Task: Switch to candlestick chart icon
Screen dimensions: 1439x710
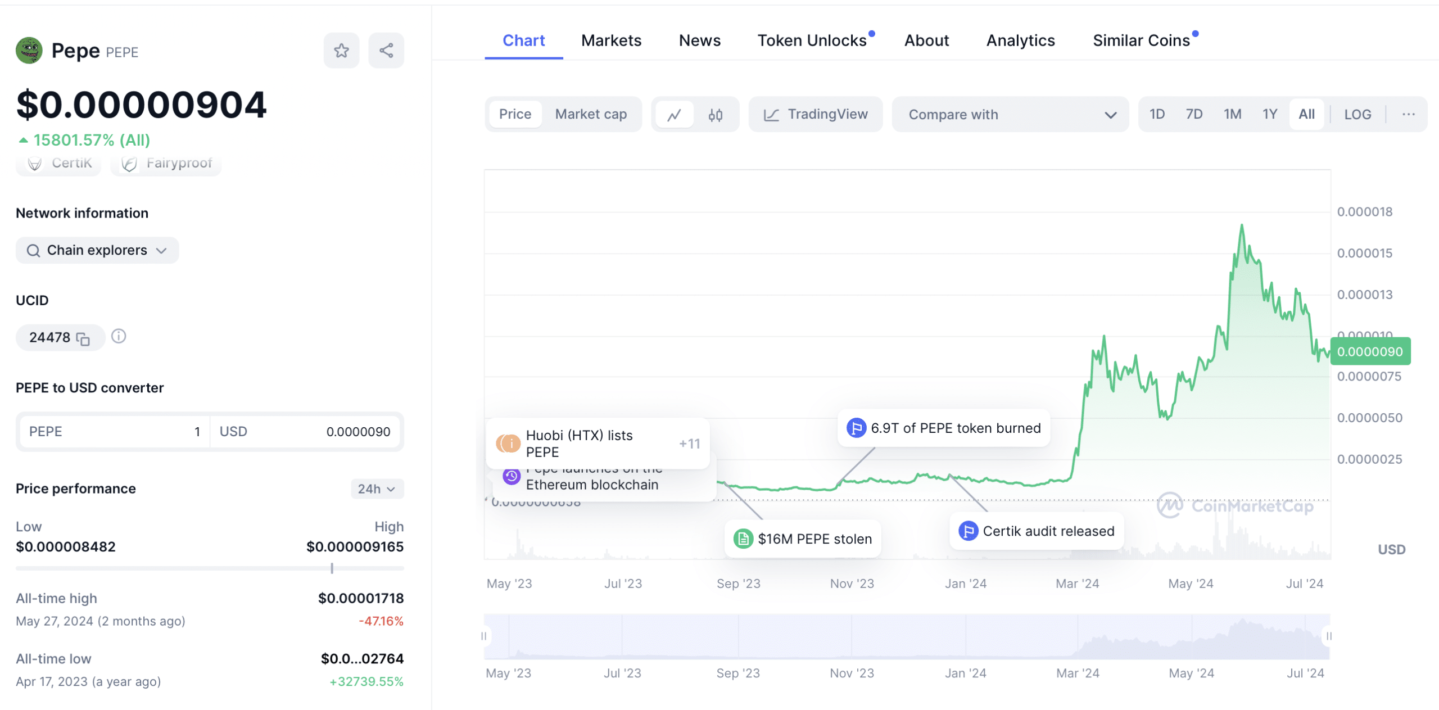Action: 716,115
